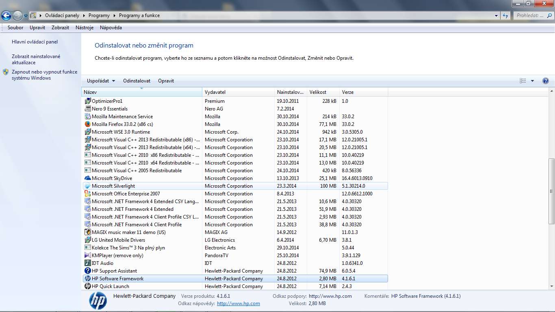Click the vertical scrollbar thumb of program list
The image size is (555, 312).
point(551,191)
